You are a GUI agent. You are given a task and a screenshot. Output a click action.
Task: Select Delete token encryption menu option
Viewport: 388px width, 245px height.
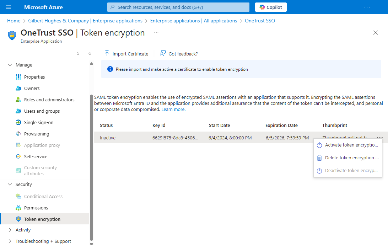[x=351, y=158]
